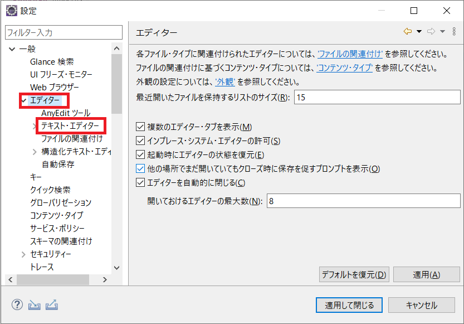Click the recent files list size field
Screen dimensions: 464x324
click(377, 97)
